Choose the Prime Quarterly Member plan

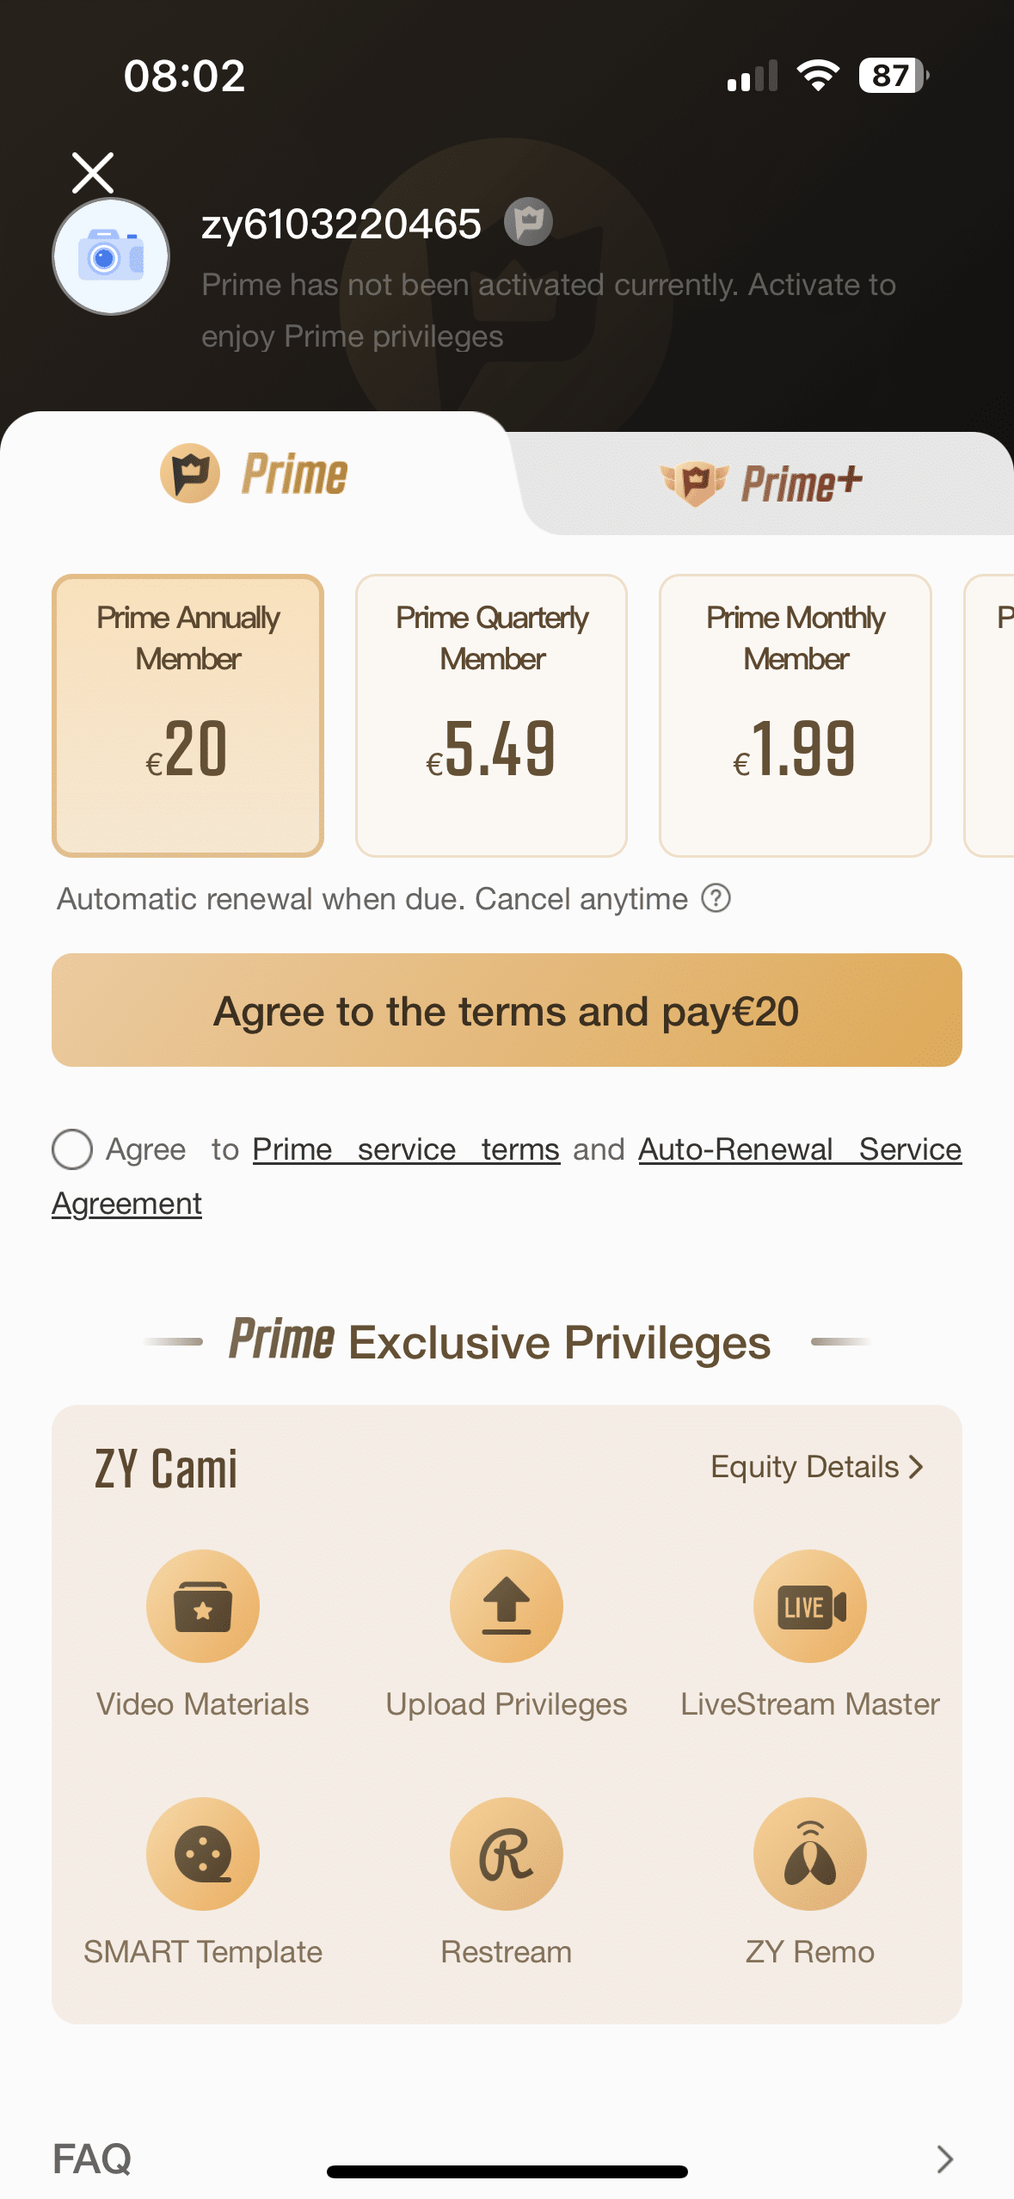pos(492,715)
